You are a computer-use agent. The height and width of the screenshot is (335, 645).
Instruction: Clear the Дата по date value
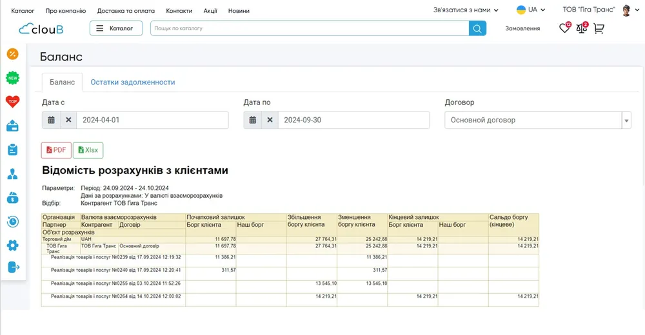(x=270, y=120)
